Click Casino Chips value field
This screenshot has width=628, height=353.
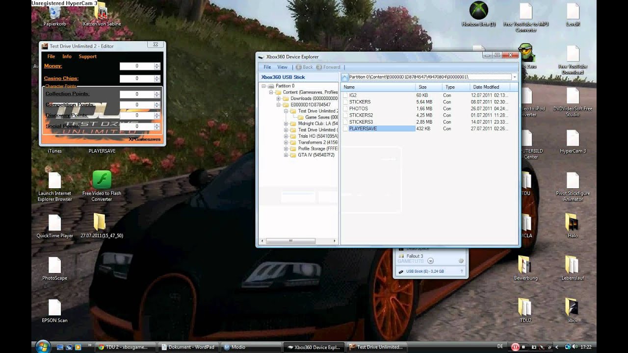click(x=137, y=78)
